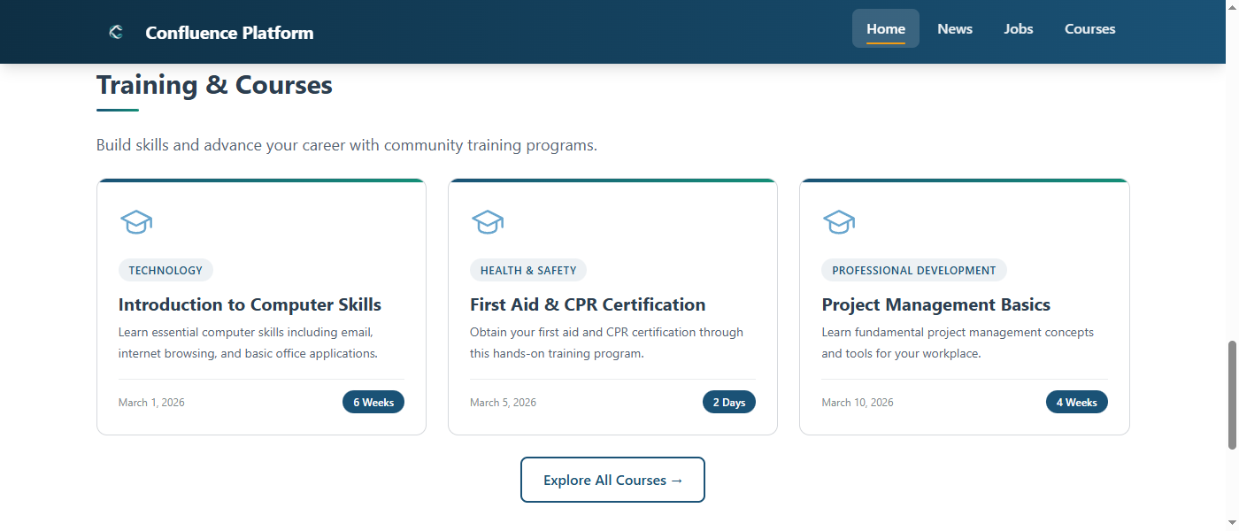Viewport: 1239px width, 531px height.
Task: Click the Confluence Platform logo icon
Action: tap(115, 32)
